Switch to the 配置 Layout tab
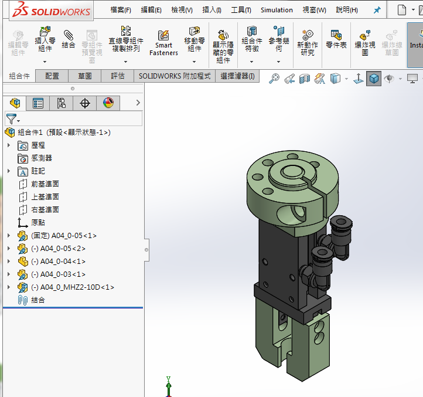This screenshot has height=397, width=423. tap(52, 76)
